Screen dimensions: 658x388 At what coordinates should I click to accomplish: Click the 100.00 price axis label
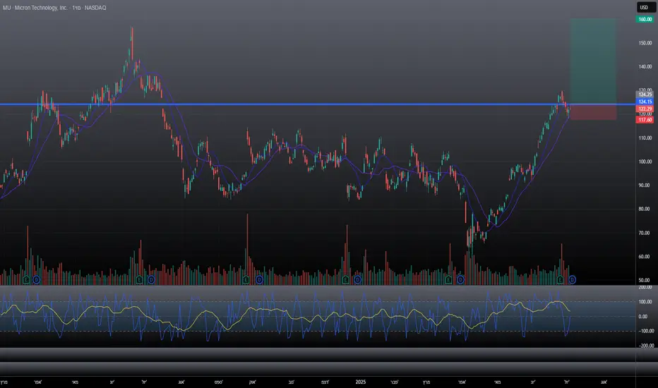[645, 162]
